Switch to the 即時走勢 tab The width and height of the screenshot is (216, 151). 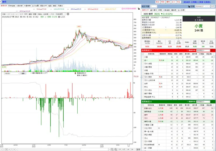tap(12, 6)
